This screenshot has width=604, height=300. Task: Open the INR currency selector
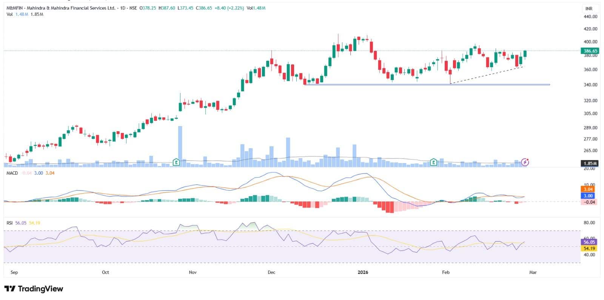589,8
